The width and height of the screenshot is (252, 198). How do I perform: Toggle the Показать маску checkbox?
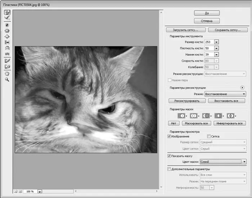click(x=170, y=156)
